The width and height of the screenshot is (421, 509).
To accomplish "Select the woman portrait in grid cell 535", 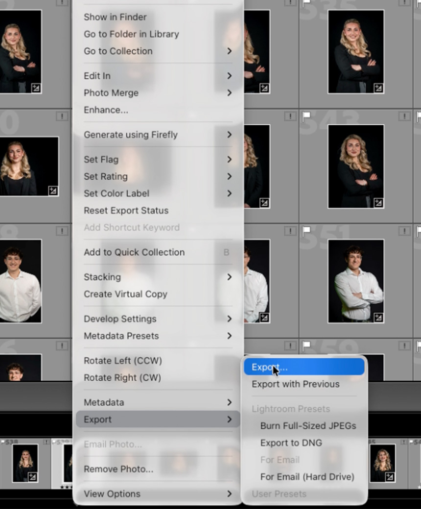I will (356, 51).
